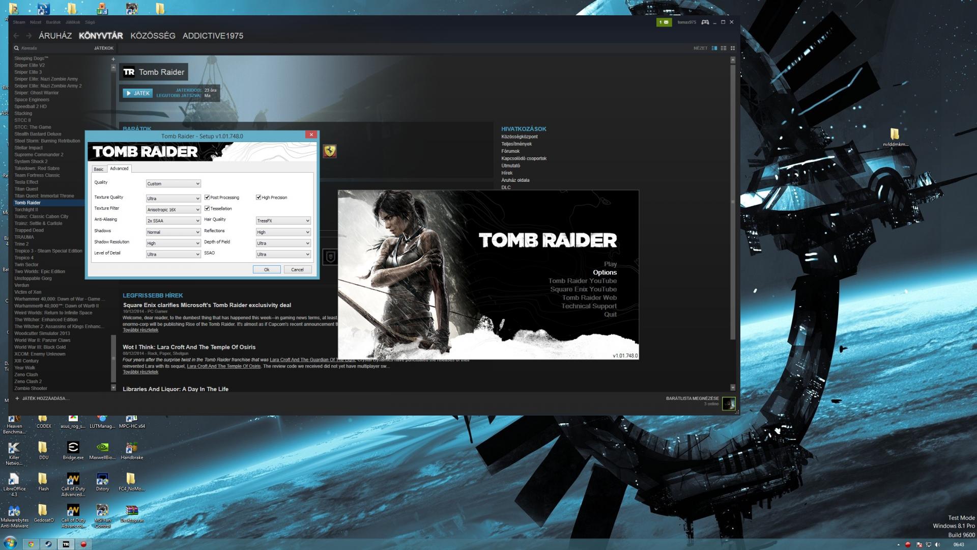Open Chrome from the taskbar

(x=31, y=544)
